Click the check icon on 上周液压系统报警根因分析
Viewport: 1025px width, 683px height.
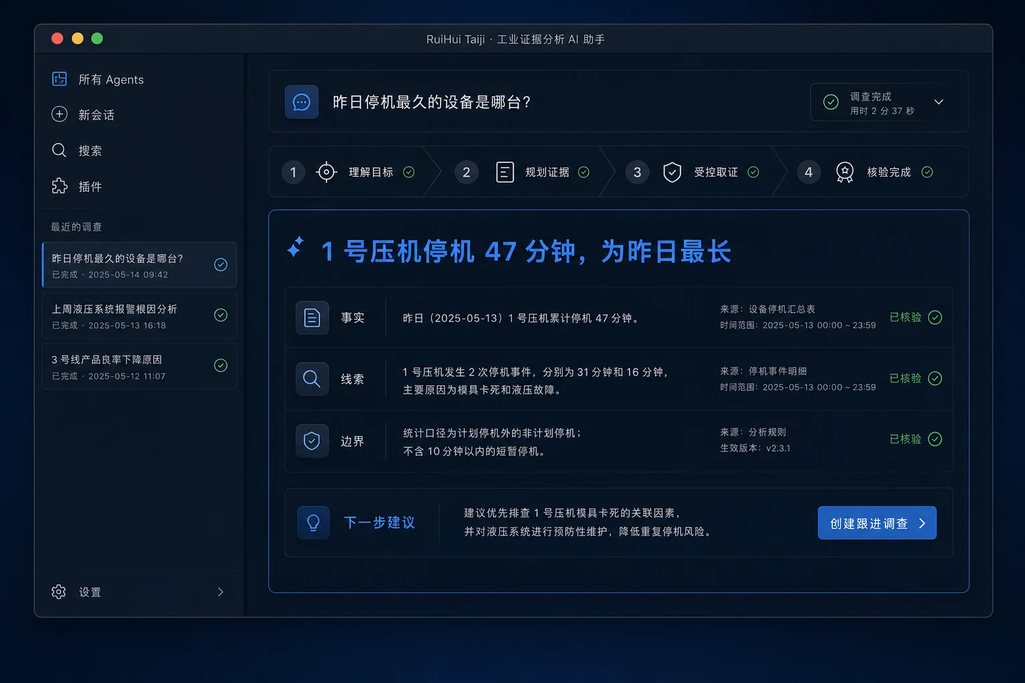point(221,315)
